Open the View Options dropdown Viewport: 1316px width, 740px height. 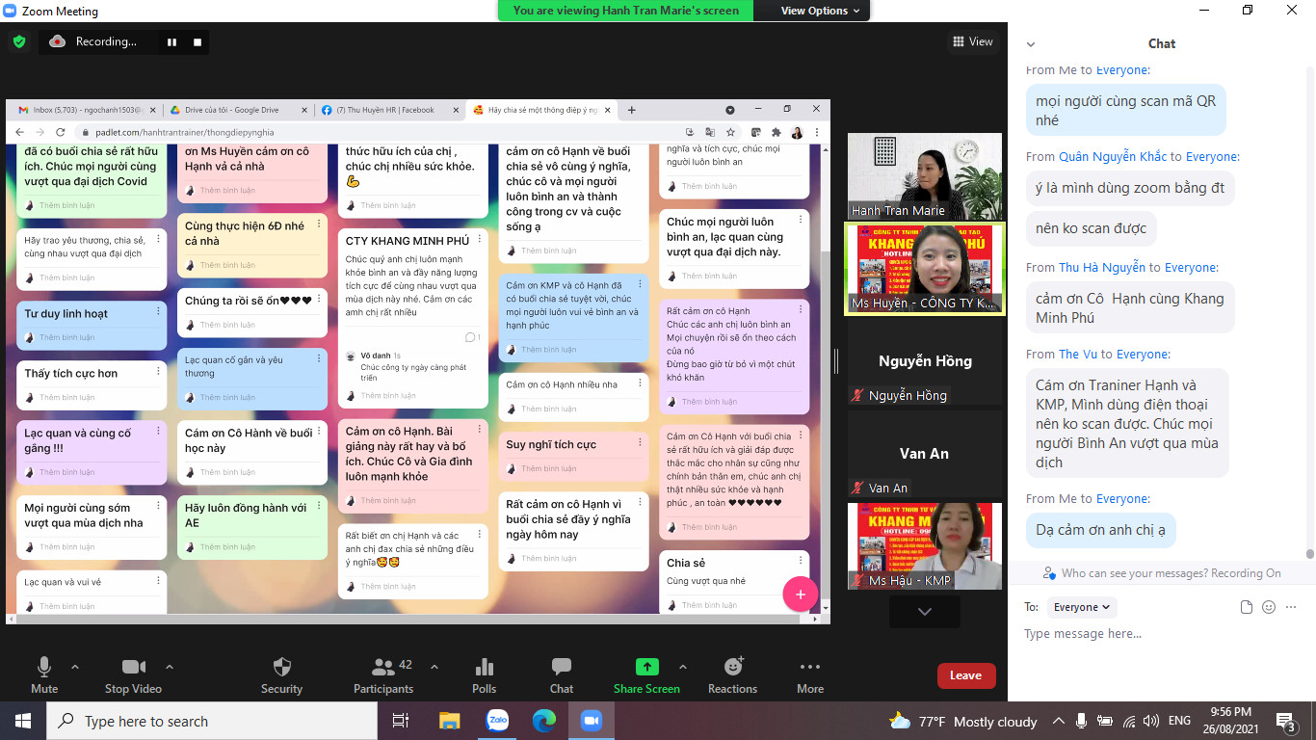pos(814,11)
